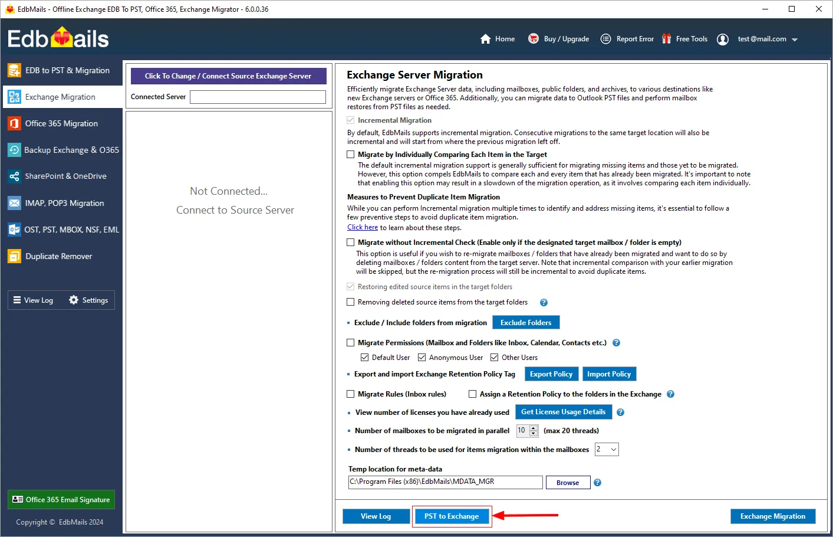Click the Settings gear icon

coord(74,300)
